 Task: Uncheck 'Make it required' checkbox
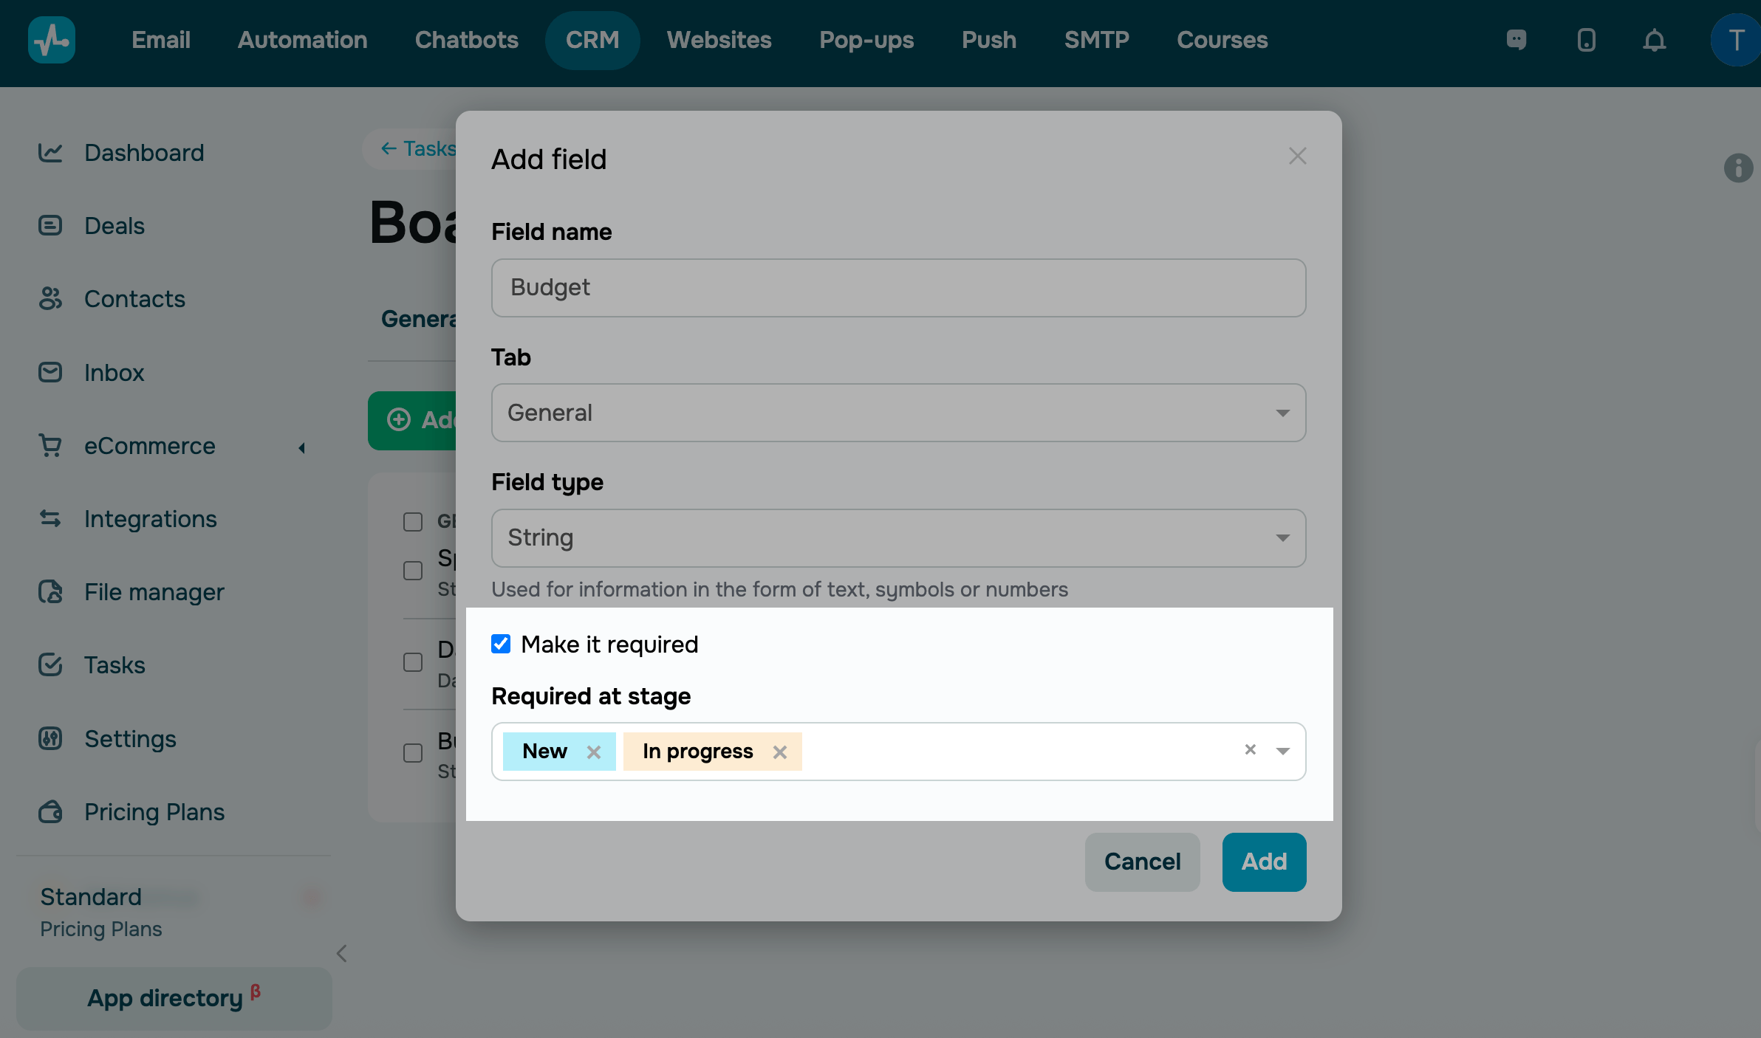click(x=501, y=644)
